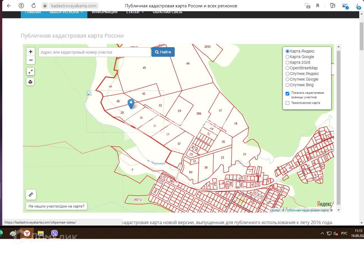
Task: Zoom out on the cadastral map
Action: point(31,60)
